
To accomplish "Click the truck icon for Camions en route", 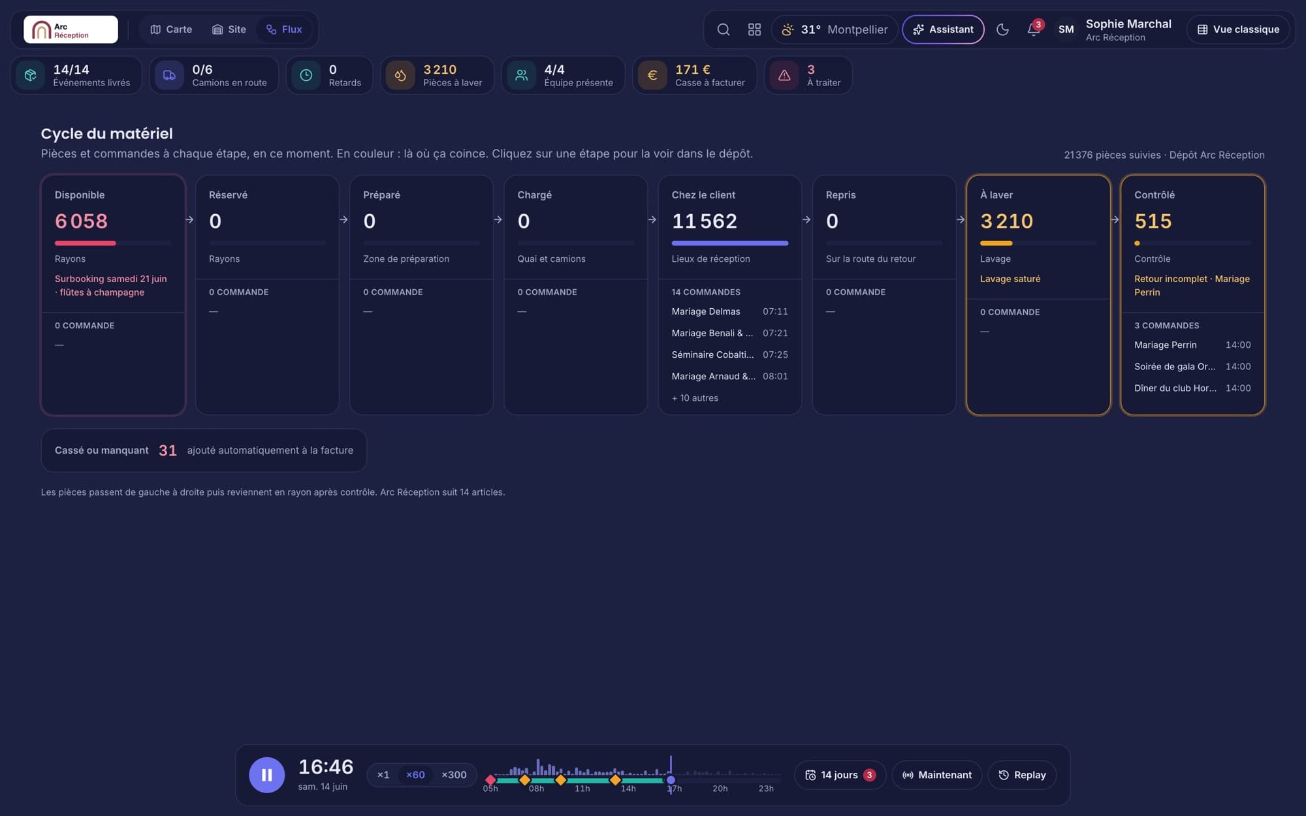I will (169, 75).
